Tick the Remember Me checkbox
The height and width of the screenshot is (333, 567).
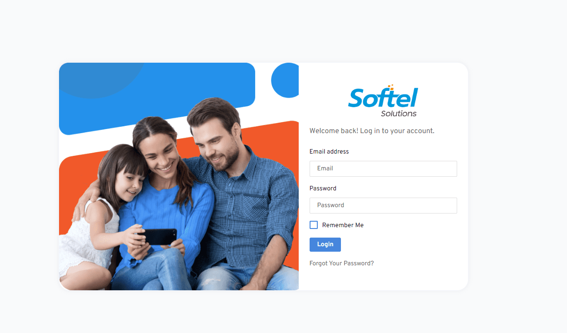[314, 225]
